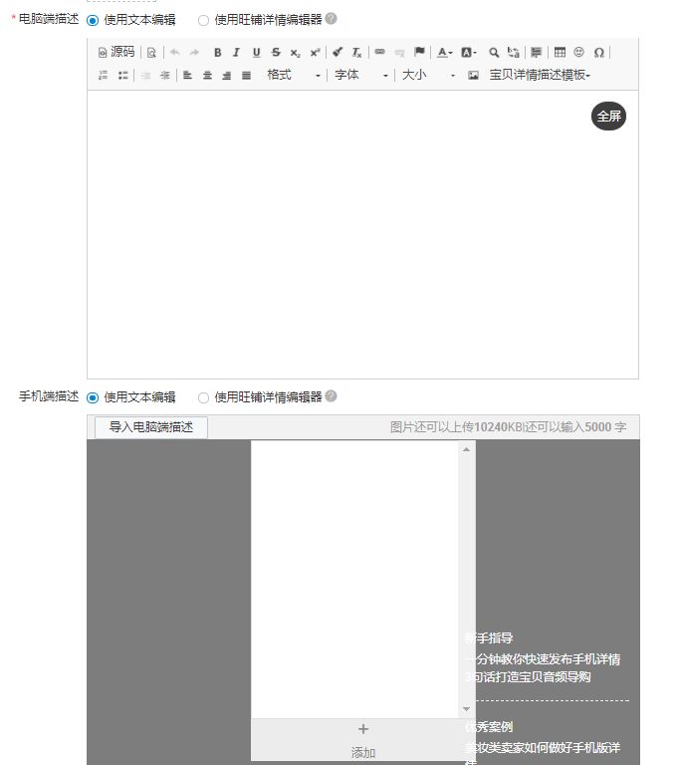Screen dimensions: 679x765
Task: Click the 导入电脑端描述 button
Action: coord(151,427)
